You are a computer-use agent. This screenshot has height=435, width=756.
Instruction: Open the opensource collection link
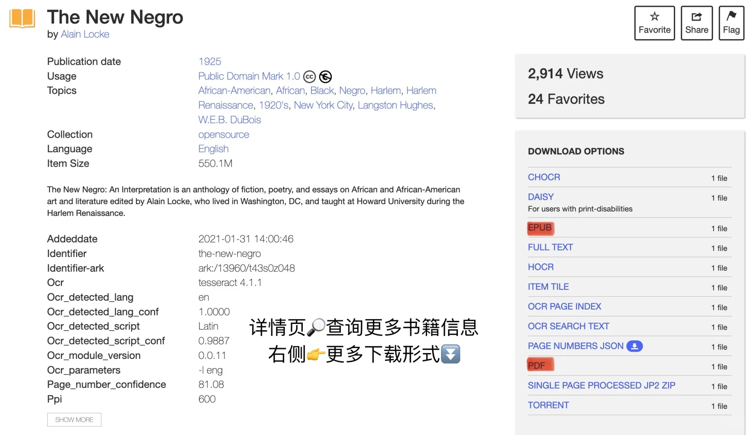click(x=224, y=135)
